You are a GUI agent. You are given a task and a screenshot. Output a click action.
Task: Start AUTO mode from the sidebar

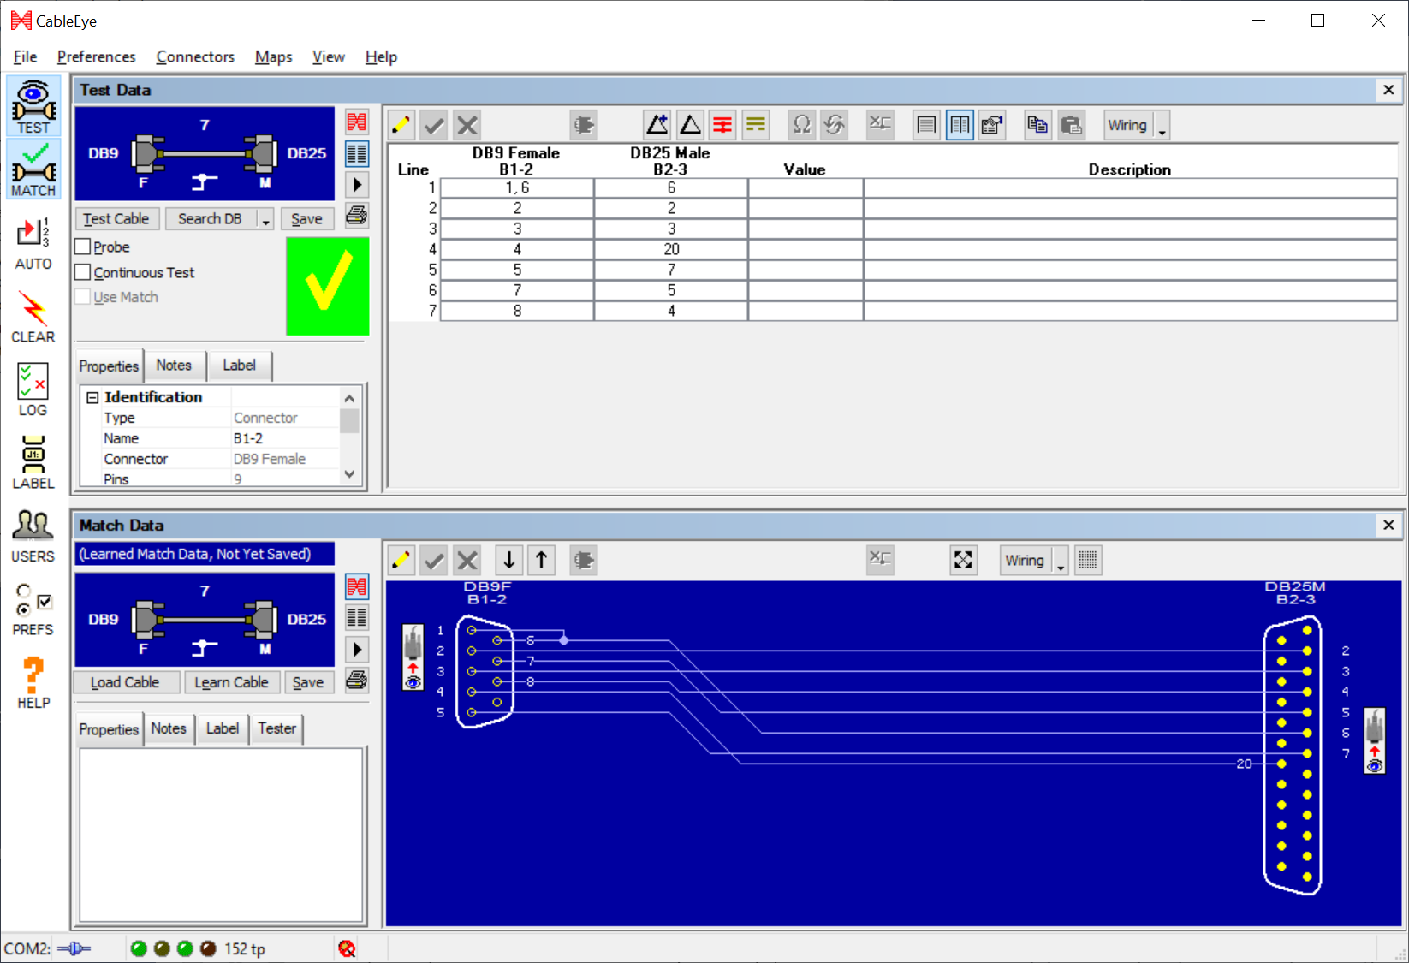[33, 243]
